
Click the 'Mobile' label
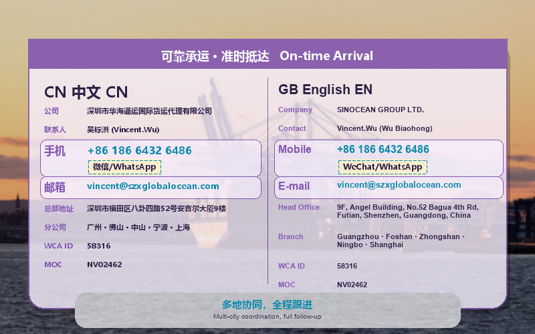(295, 149)
